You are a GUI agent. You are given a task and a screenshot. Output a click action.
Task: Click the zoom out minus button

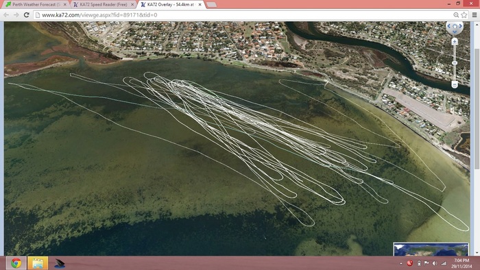click(455, 84)
